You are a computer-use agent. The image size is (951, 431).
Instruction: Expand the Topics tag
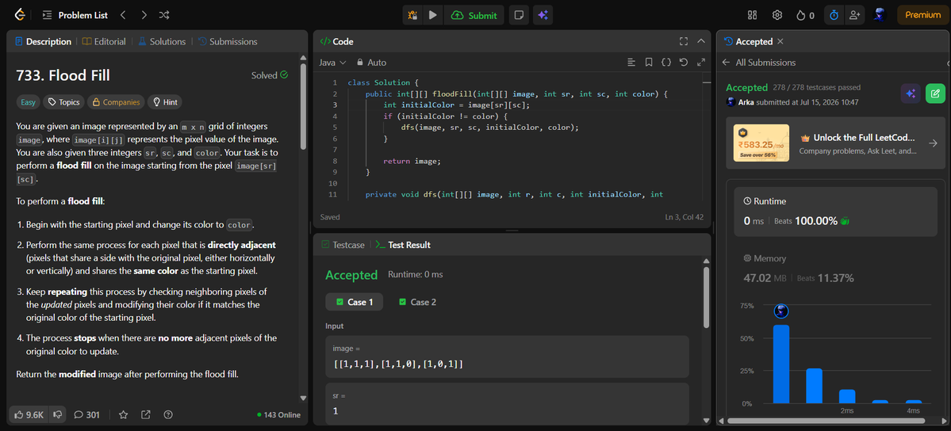(x=63, y=102)
